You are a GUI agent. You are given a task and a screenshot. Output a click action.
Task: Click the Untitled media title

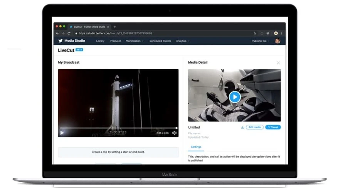pyautogui.click(x=194, y=127)
